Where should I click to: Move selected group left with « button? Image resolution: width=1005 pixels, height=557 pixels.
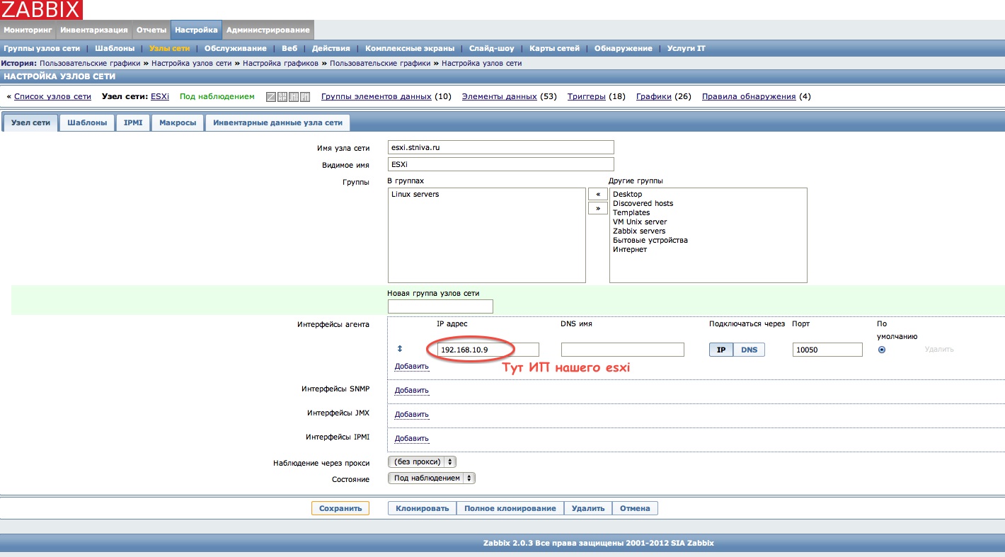click(x=598, y=194)
